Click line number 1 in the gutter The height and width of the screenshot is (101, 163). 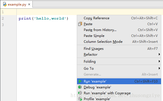(x=3, y=12)
